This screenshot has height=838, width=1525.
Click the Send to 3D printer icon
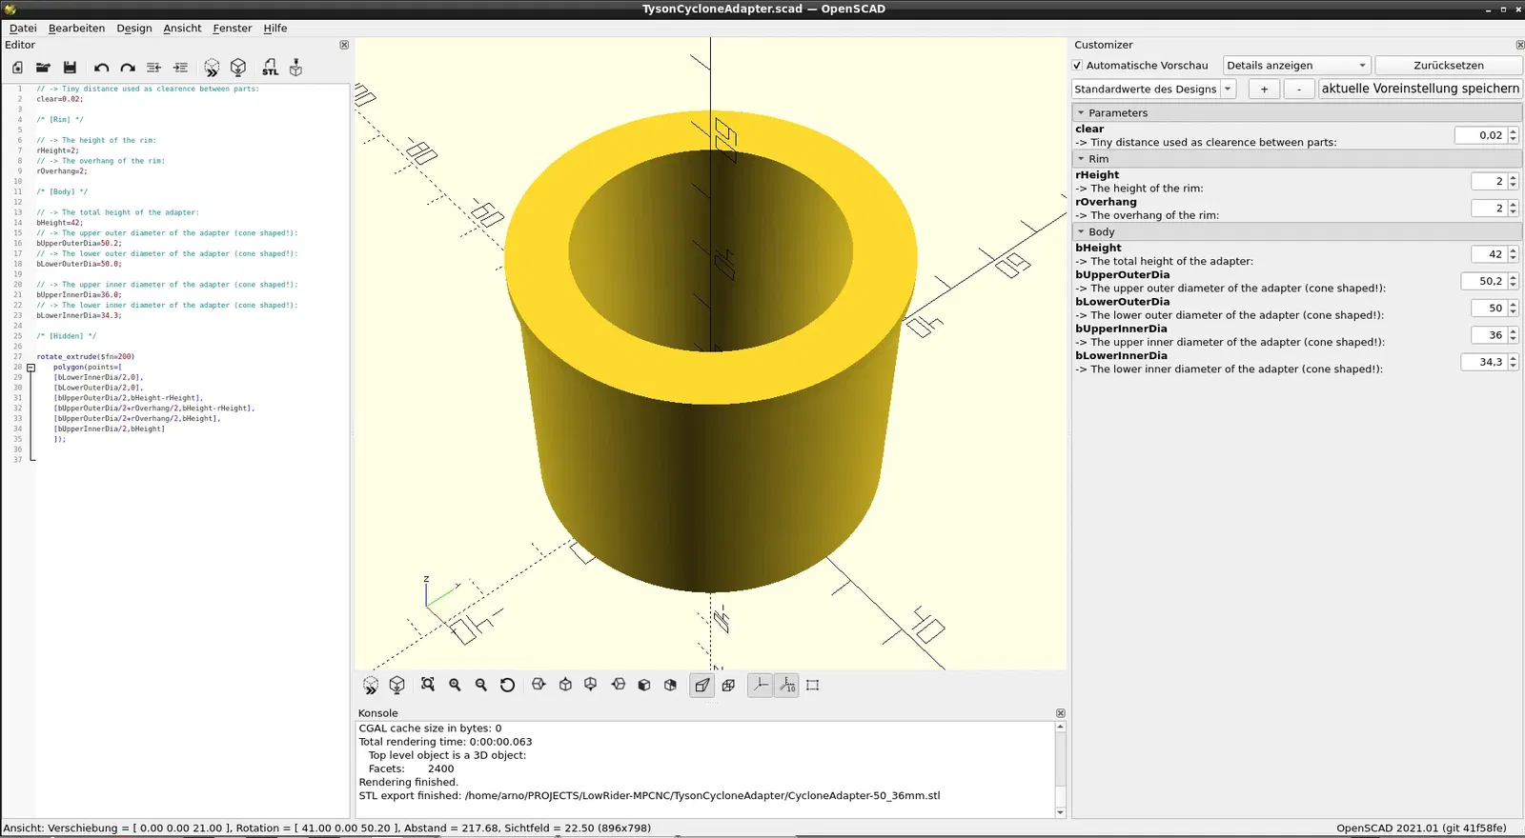click(x=295, y=68)
